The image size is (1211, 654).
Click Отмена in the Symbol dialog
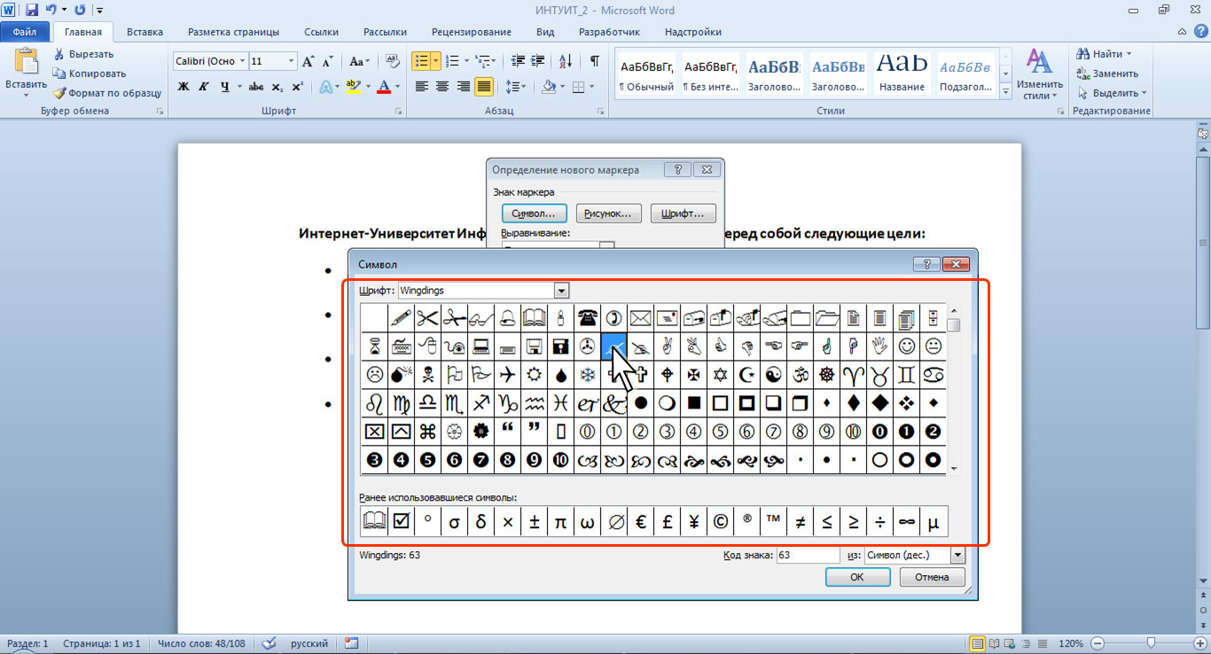pyautogui.click(x=932, y=577)
